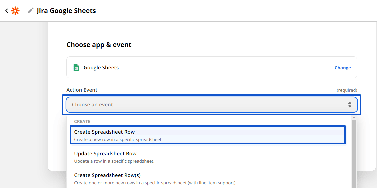Change the selected Google Sheets app
This screenshot has width=377, height=188.
[x=343, y=68]
